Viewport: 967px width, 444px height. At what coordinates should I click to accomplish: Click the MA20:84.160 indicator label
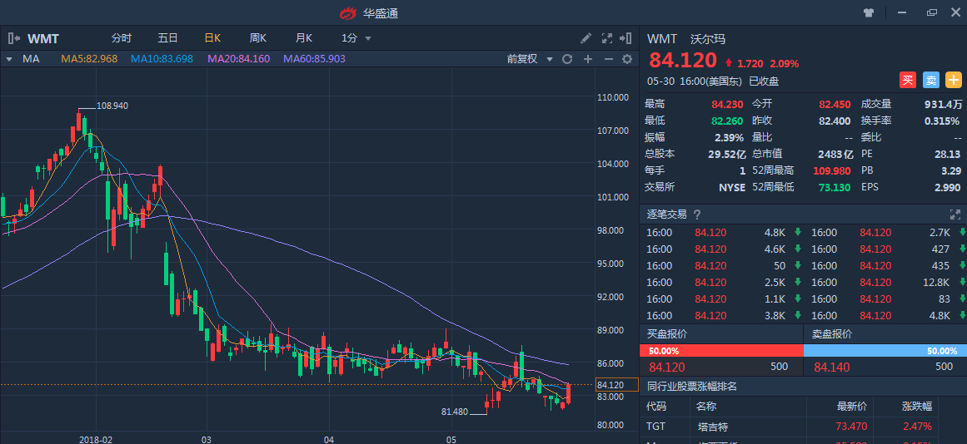[x=239, y=59]
